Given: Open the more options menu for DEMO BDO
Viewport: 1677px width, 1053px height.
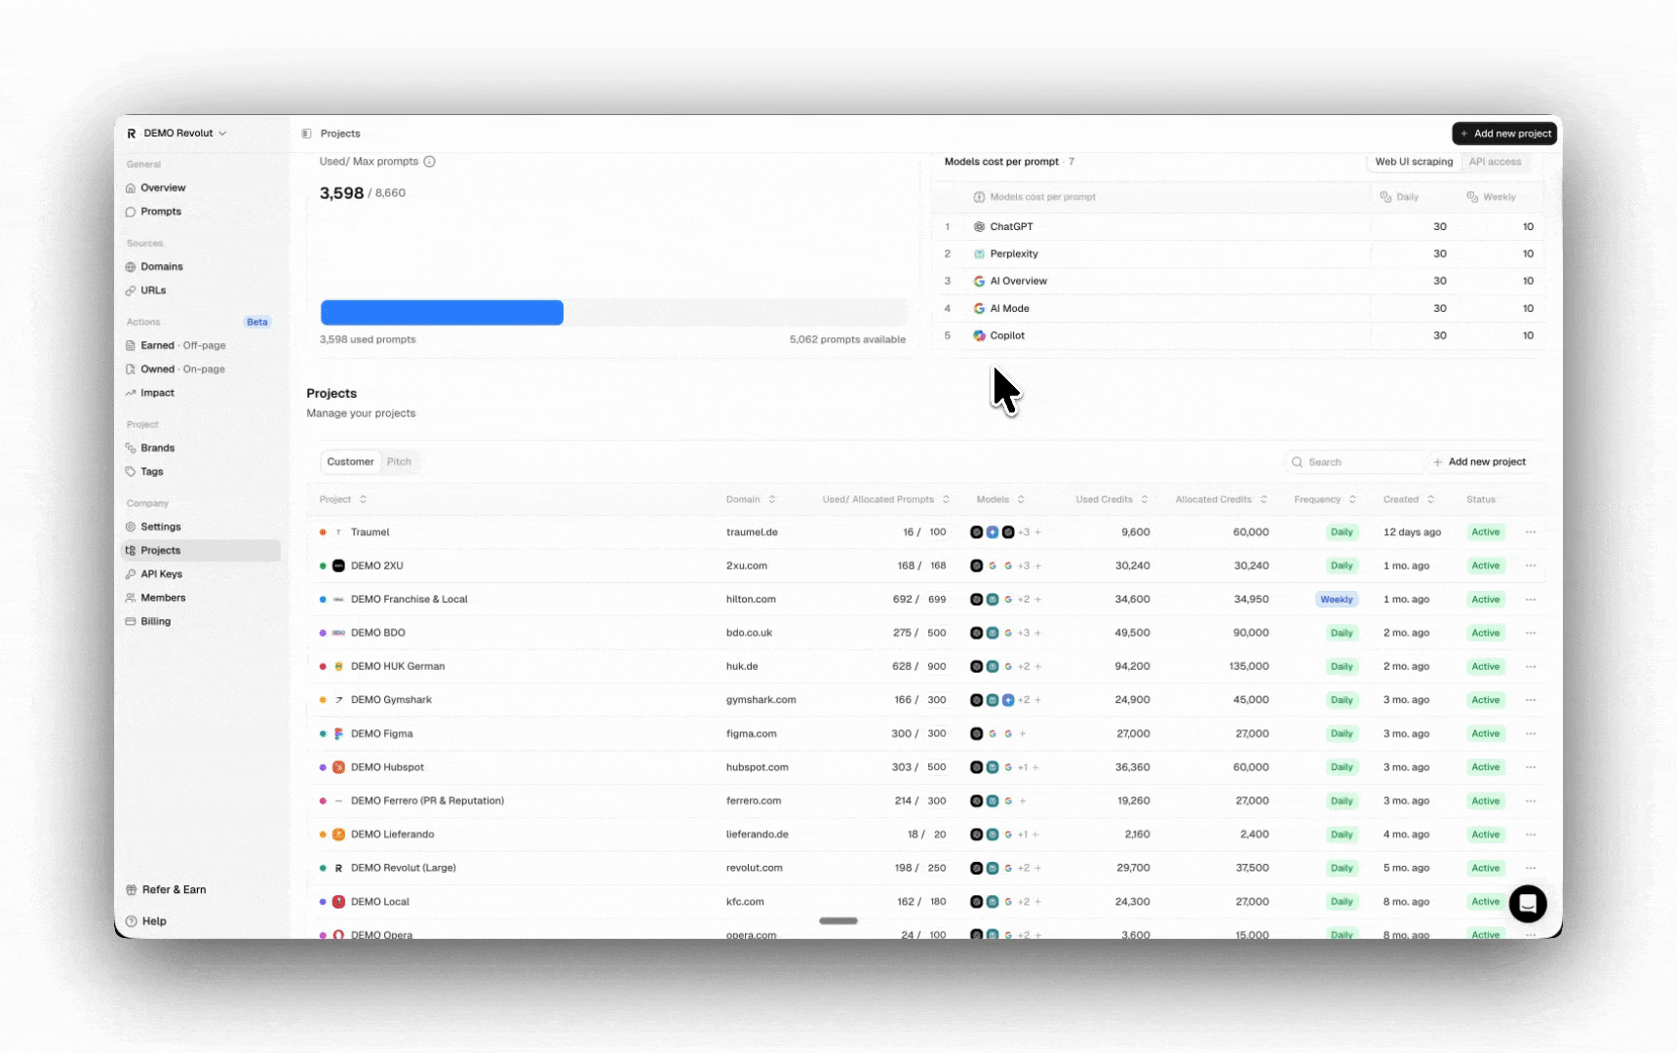Looking at the screenshot, I should pos(1531,633).
